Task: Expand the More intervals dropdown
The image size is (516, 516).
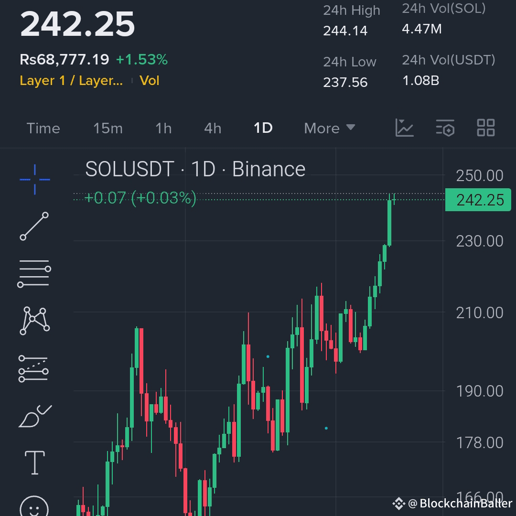Action: pos(330,129)
